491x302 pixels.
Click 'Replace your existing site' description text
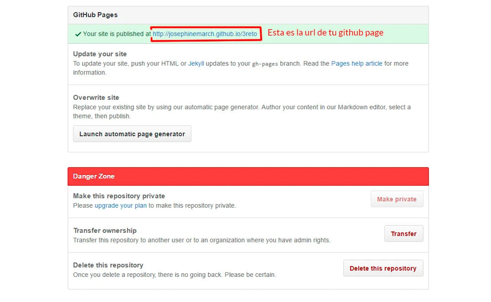pyautogui.click(x=242, y=112)
